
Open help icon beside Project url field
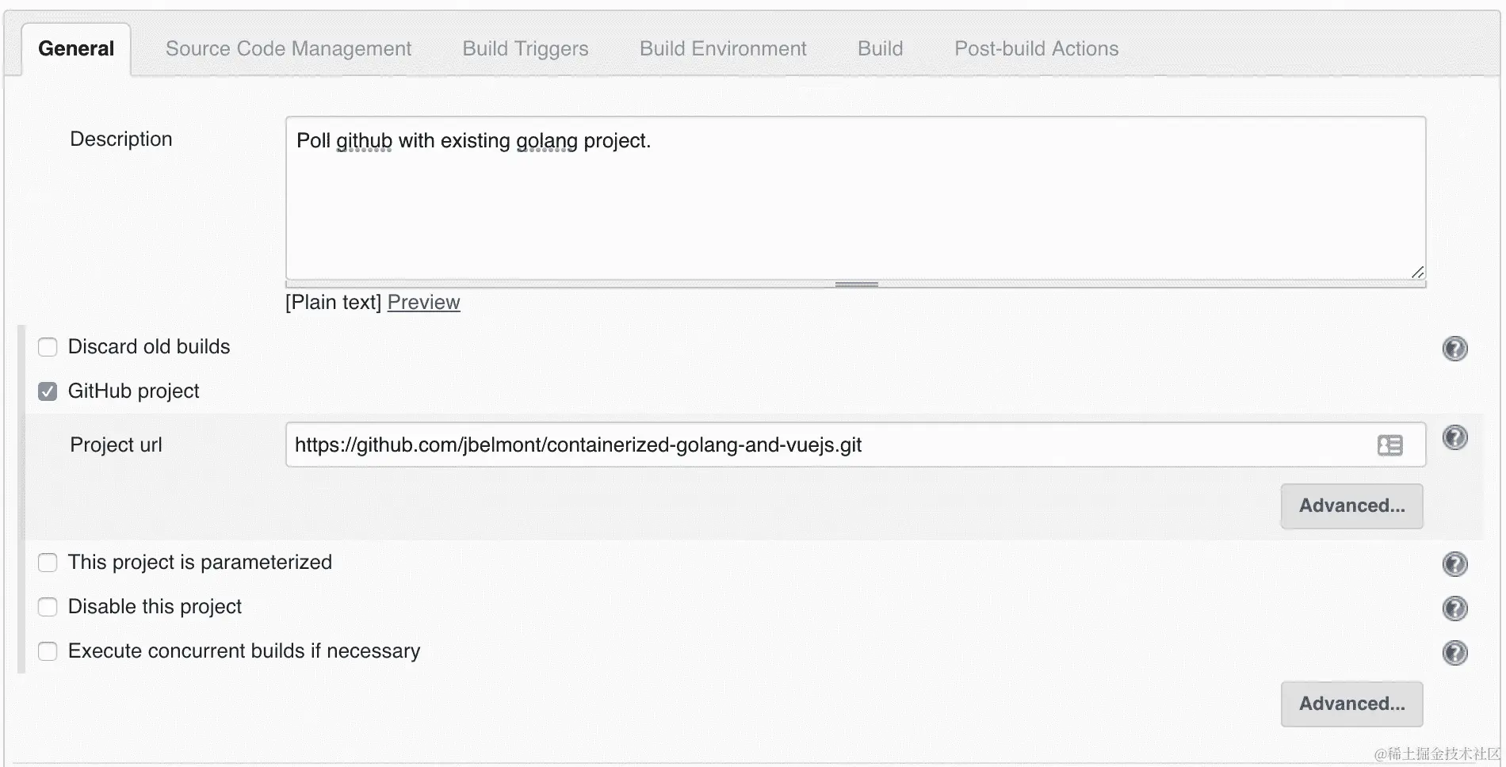coord(1454,437)
